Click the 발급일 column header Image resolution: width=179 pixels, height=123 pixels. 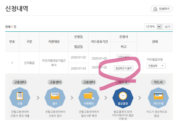[x=78, y=47]
